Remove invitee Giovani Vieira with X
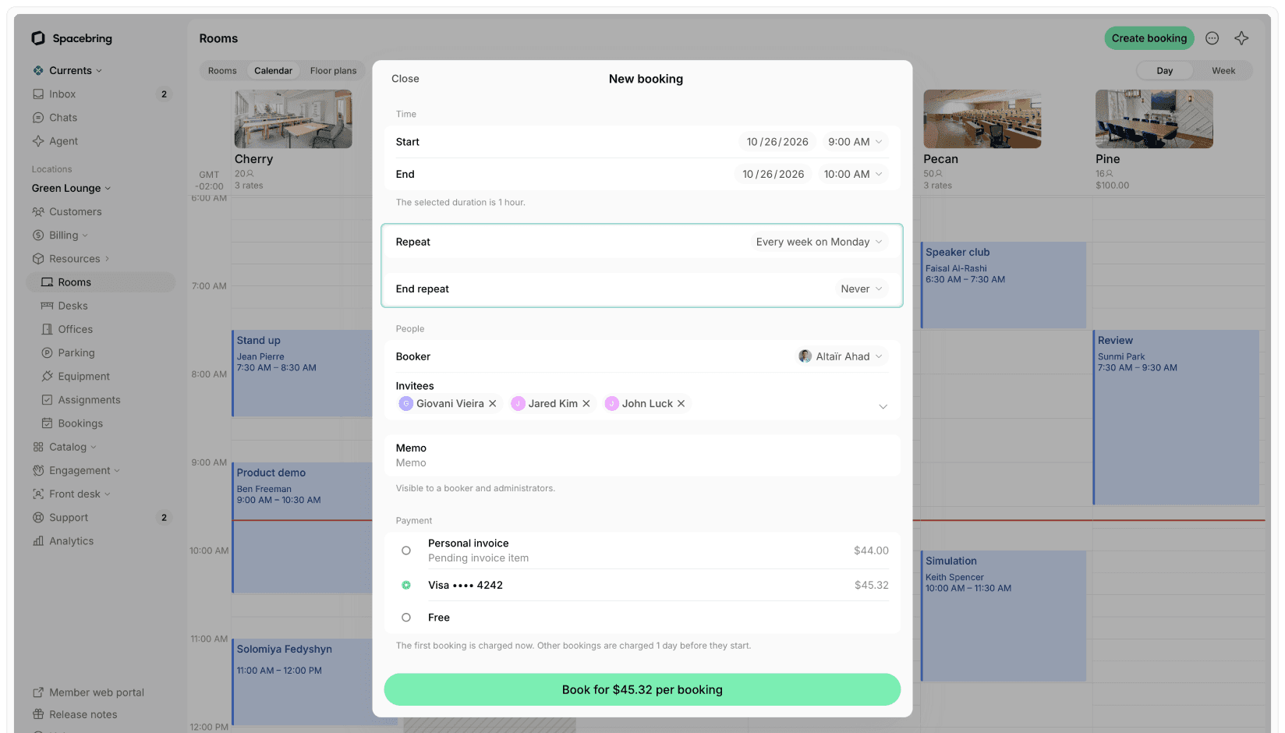1285x733 pixels. (493, 404)
